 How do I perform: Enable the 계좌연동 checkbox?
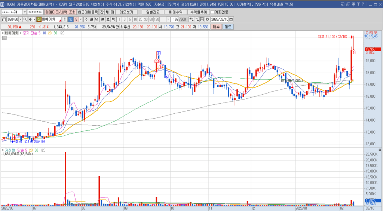212,12
